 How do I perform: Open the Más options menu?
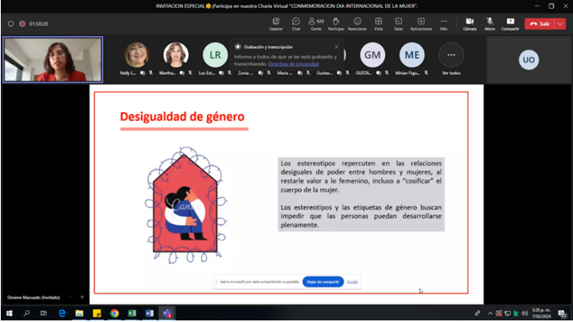point(444,24)
